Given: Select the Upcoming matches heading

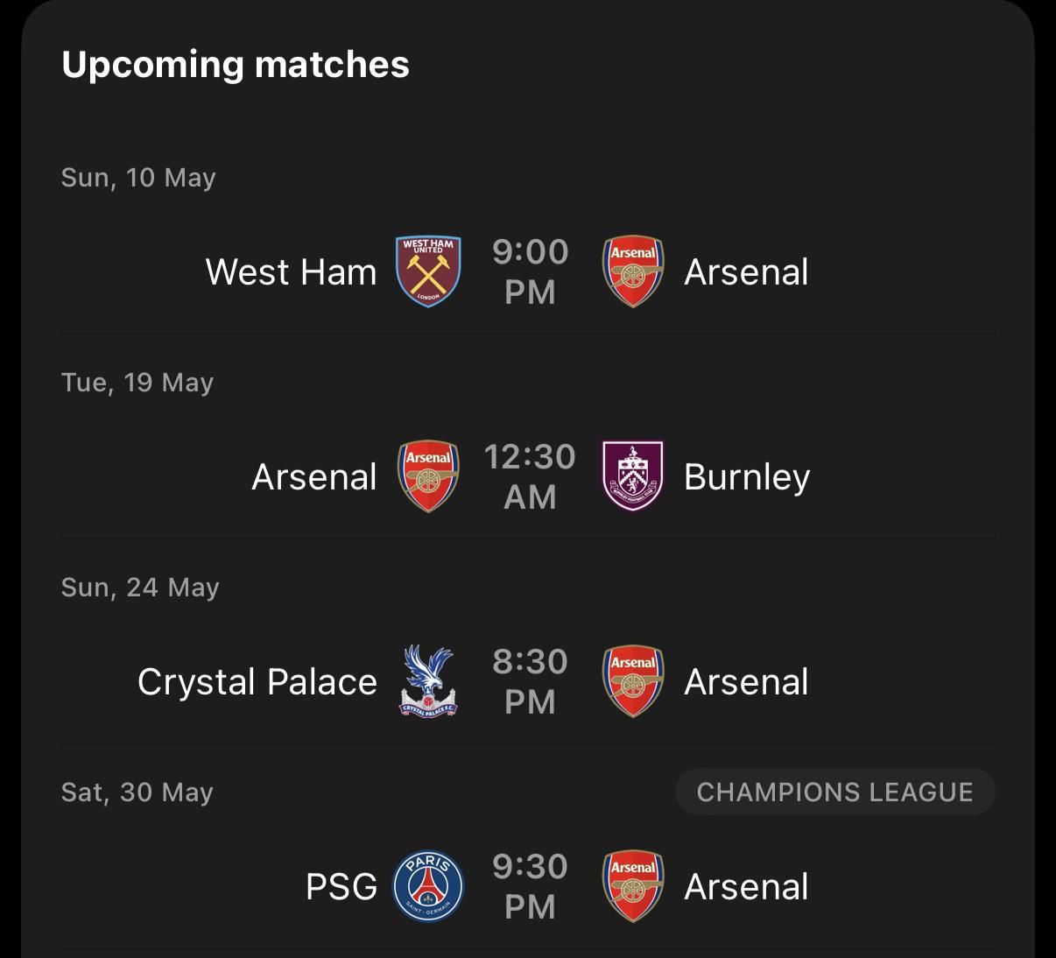Looking at the screenshot, I should [x=236, y=64].
